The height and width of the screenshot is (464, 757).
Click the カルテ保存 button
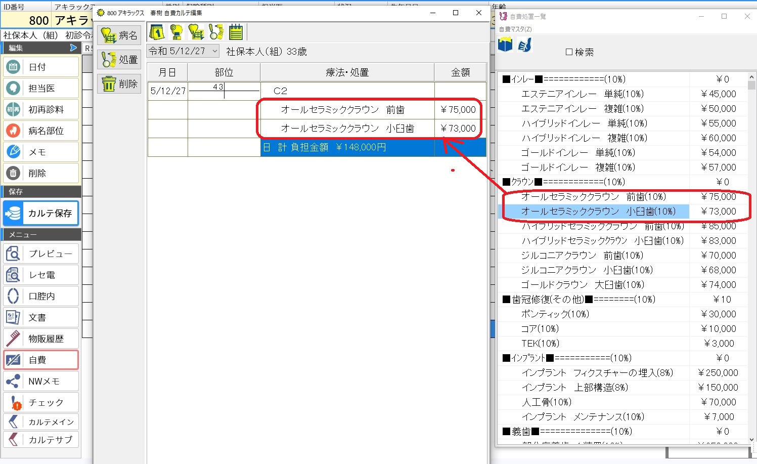point(41,213)
